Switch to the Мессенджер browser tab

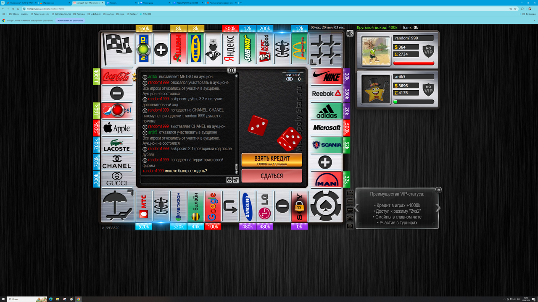[154, 3]
